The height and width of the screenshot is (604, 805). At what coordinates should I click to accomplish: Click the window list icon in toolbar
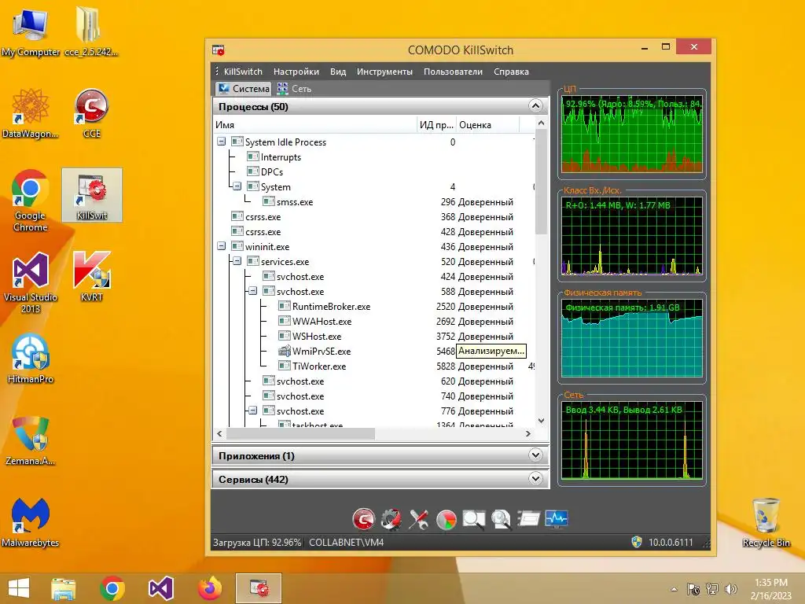(x=528, y=519)
